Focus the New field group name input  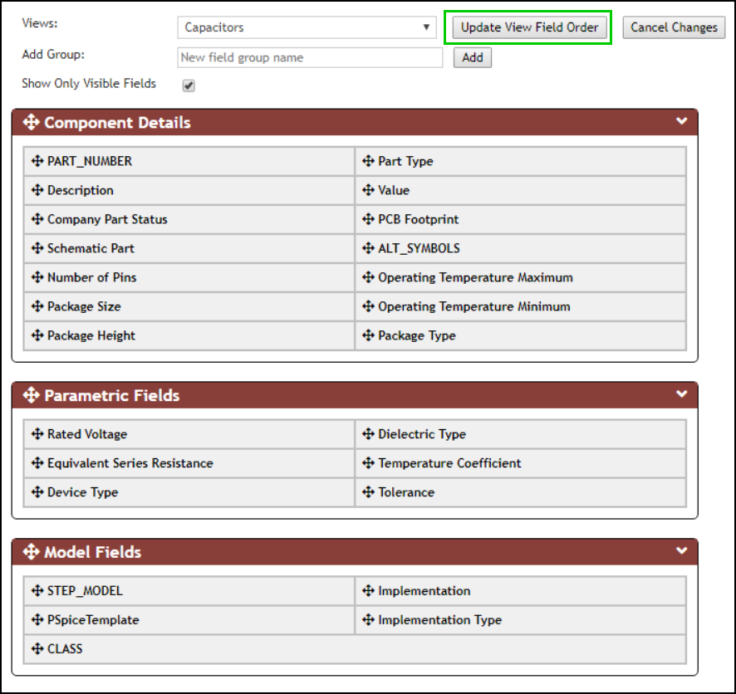tap(310, 57)
